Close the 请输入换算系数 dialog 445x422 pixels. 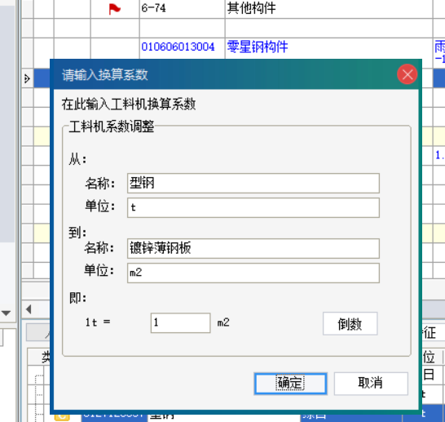pyautogui.click(x=407, y=74)
